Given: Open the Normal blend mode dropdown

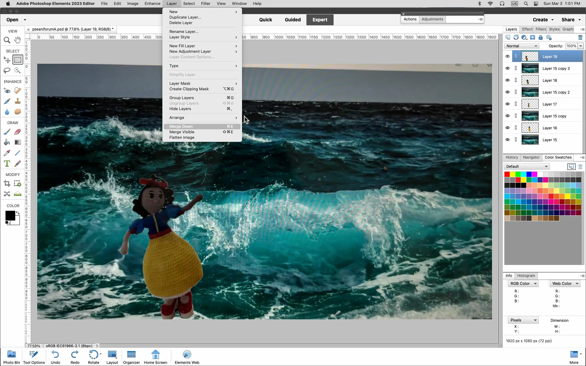Looking at the screenshot, I should pyautogui.click(x=521, y=46).
